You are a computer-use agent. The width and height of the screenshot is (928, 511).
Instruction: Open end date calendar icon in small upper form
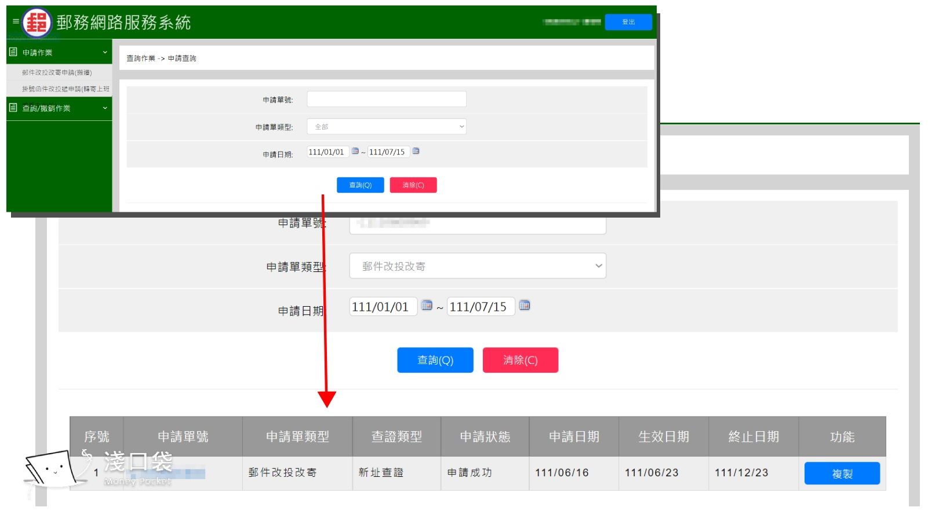click(x=416, y=151)
